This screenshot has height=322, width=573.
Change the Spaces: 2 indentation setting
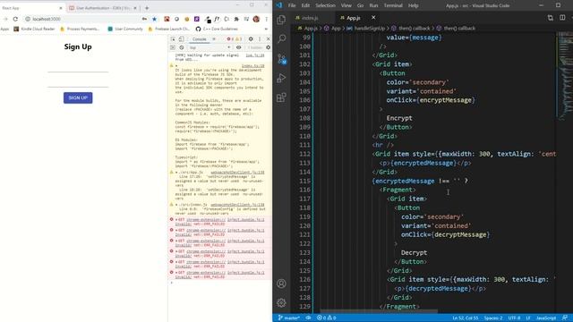pyautogui.click(x=493, y=318)
